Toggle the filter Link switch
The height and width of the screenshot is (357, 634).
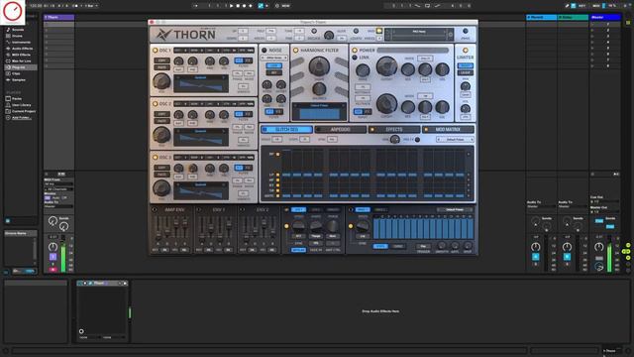(355, 58)
